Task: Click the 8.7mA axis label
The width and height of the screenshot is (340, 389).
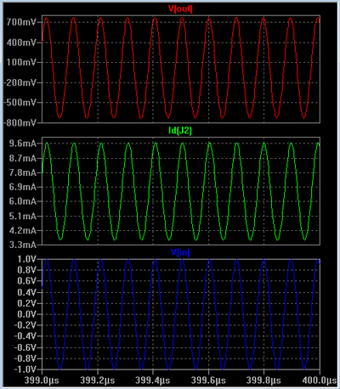Action: click(23, 158)
